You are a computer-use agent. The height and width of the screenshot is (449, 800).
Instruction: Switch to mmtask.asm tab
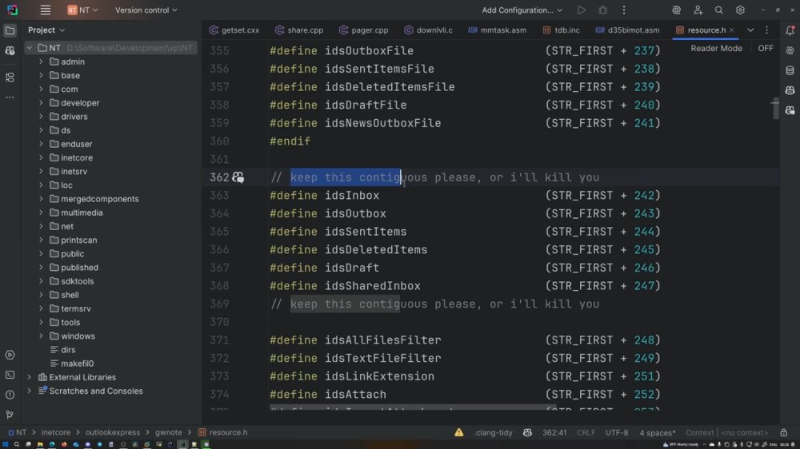coord(497,30)
